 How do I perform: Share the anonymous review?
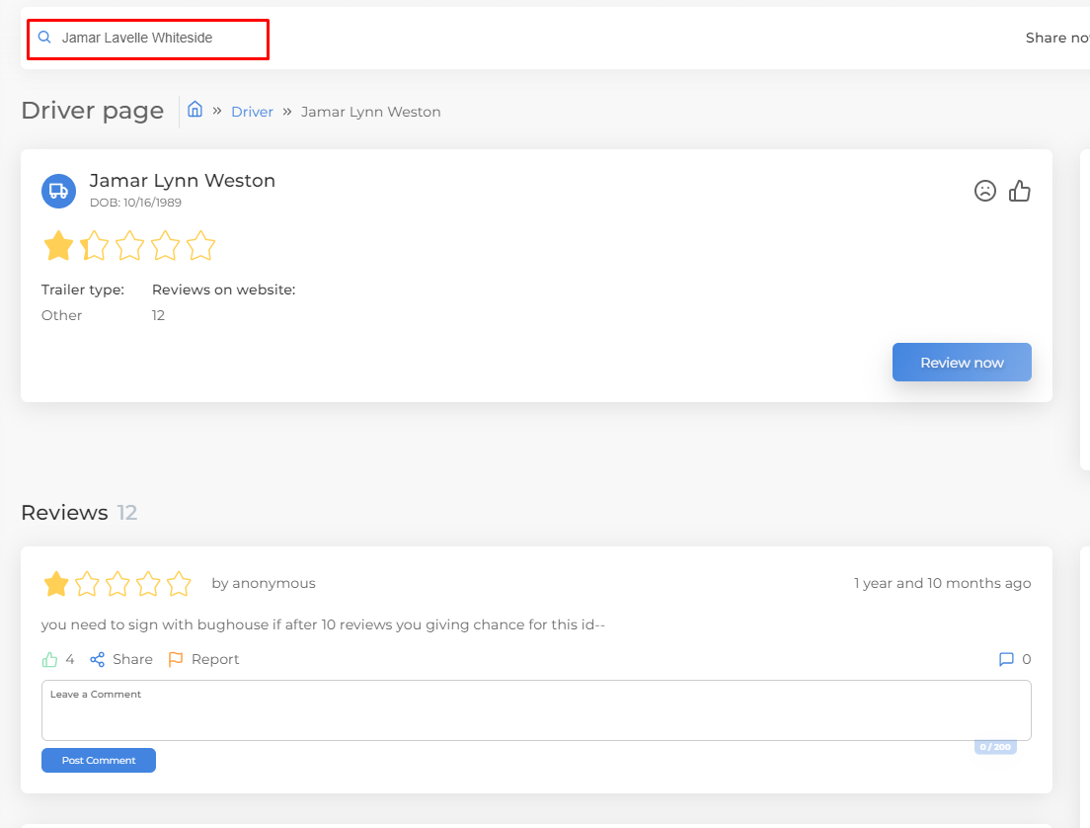tap(121, 659)
